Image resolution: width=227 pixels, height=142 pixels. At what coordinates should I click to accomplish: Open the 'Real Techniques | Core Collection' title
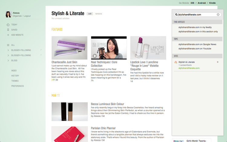(x=104, y=64)
